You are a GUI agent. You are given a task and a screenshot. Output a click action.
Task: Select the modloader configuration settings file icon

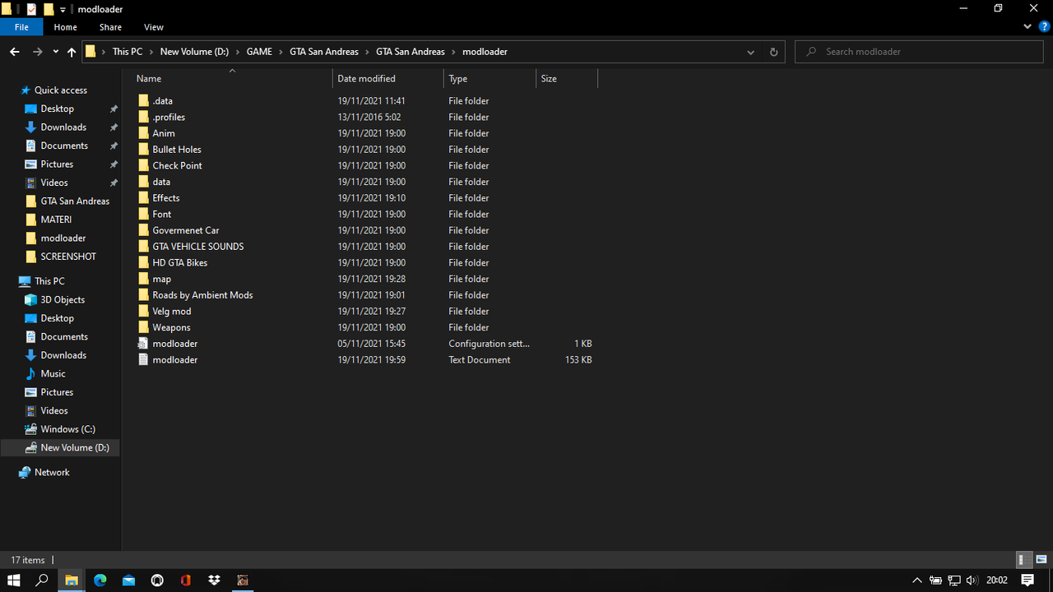[x=143, y=344]
